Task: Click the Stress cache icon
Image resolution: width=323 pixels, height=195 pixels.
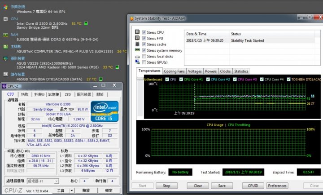Action: (137, 44)
